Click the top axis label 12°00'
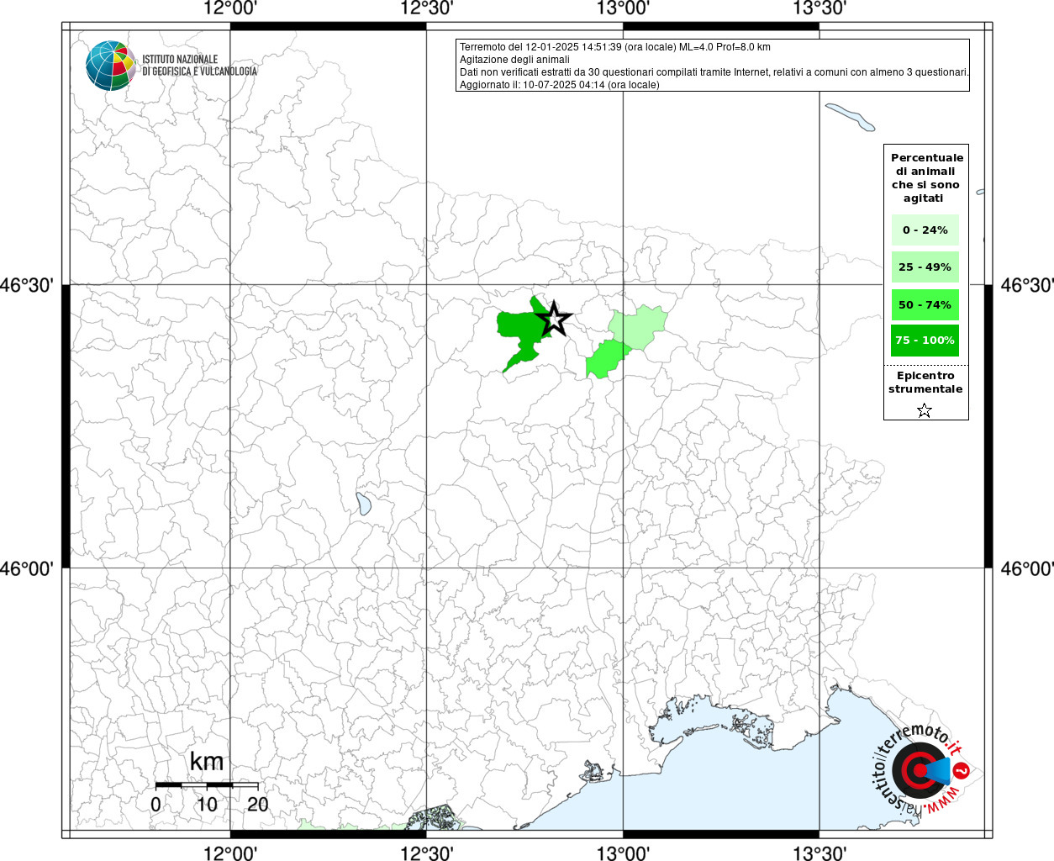Screen dimensions: 1054x861 [x=230, y=8]
